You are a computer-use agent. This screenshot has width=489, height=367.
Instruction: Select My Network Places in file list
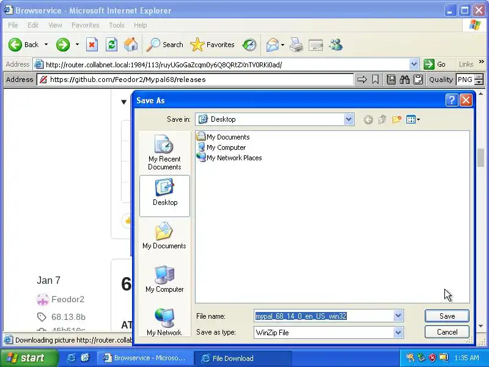point(229,158)
